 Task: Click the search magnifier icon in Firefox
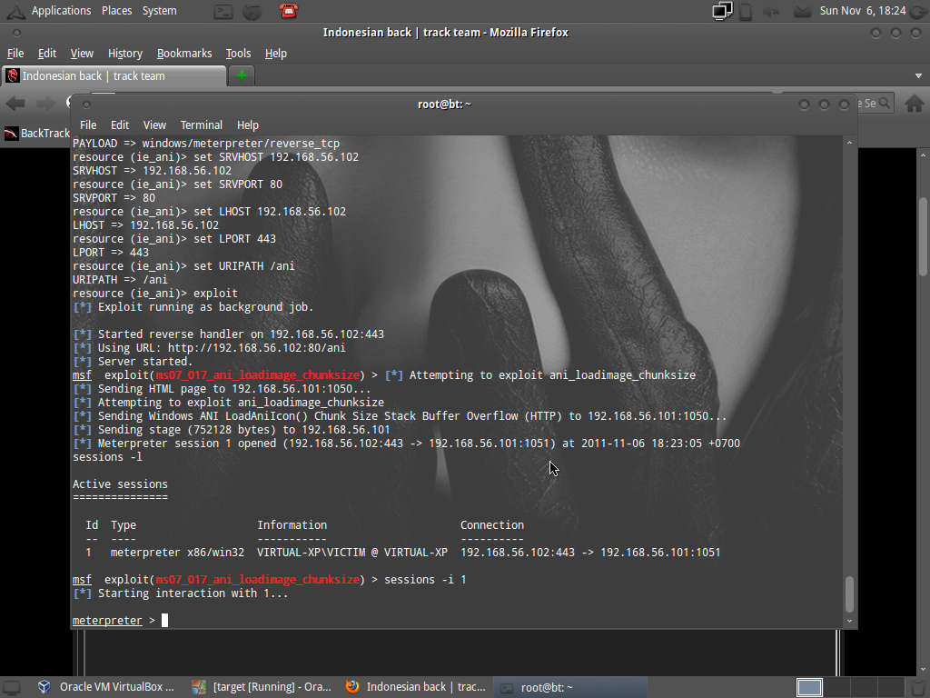(885, 104)
